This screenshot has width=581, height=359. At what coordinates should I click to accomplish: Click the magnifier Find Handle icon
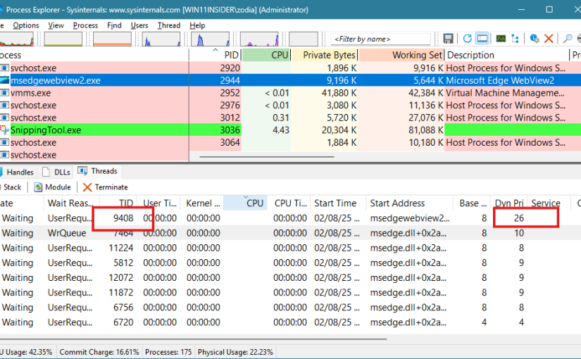[x=568, y=39]
